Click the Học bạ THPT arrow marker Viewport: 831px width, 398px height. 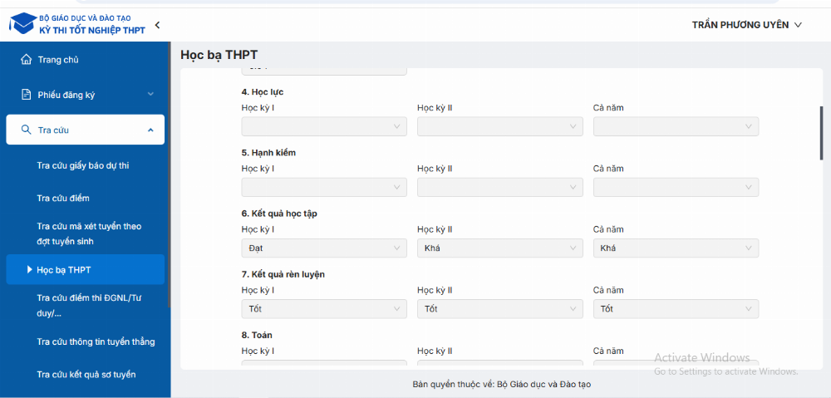[x=30, y=270]
